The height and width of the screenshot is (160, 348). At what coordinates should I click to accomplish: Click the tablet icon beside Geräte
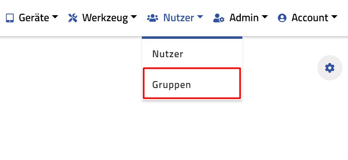pyautogui.click(x=10, y=18)
